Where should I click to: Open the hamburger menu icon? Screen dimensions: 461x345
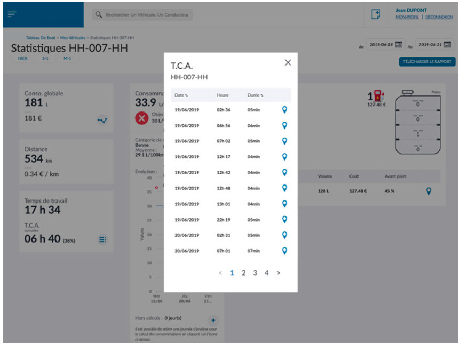(12, 14)
